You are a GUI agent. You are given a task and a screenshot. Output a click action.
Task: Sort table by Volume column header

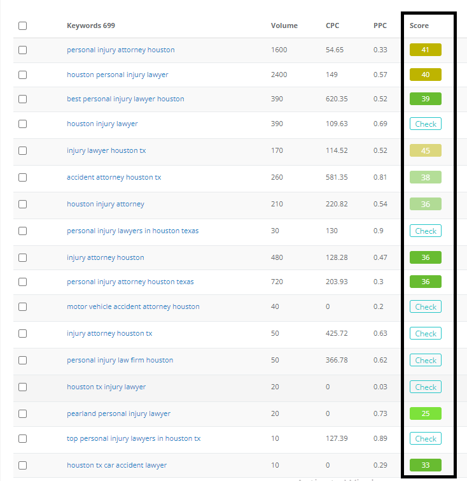(284, 25)
